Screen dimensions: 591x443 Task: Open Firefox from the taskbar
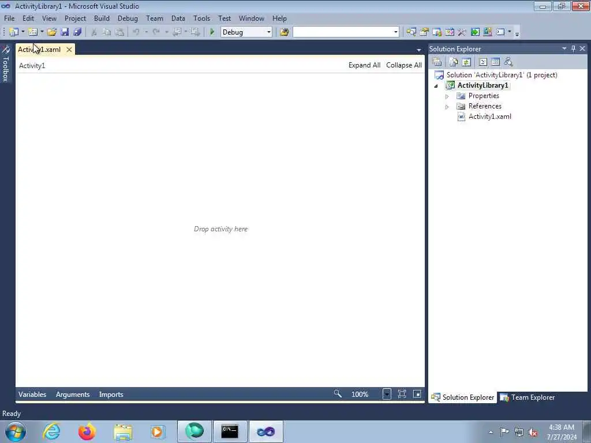point(87,431)
